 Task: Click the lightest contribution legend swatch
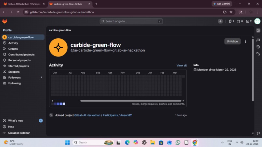[x=64, y=104]
